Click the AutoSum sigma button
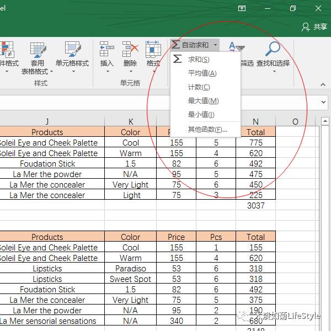 175,45
